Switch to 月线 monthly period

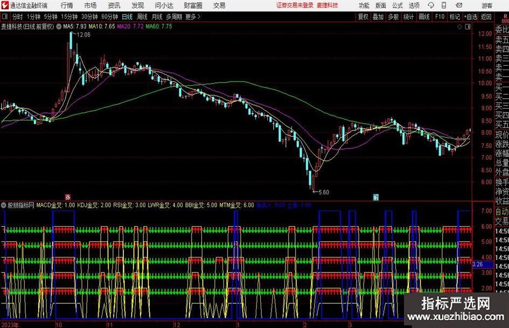pos(157,17)
